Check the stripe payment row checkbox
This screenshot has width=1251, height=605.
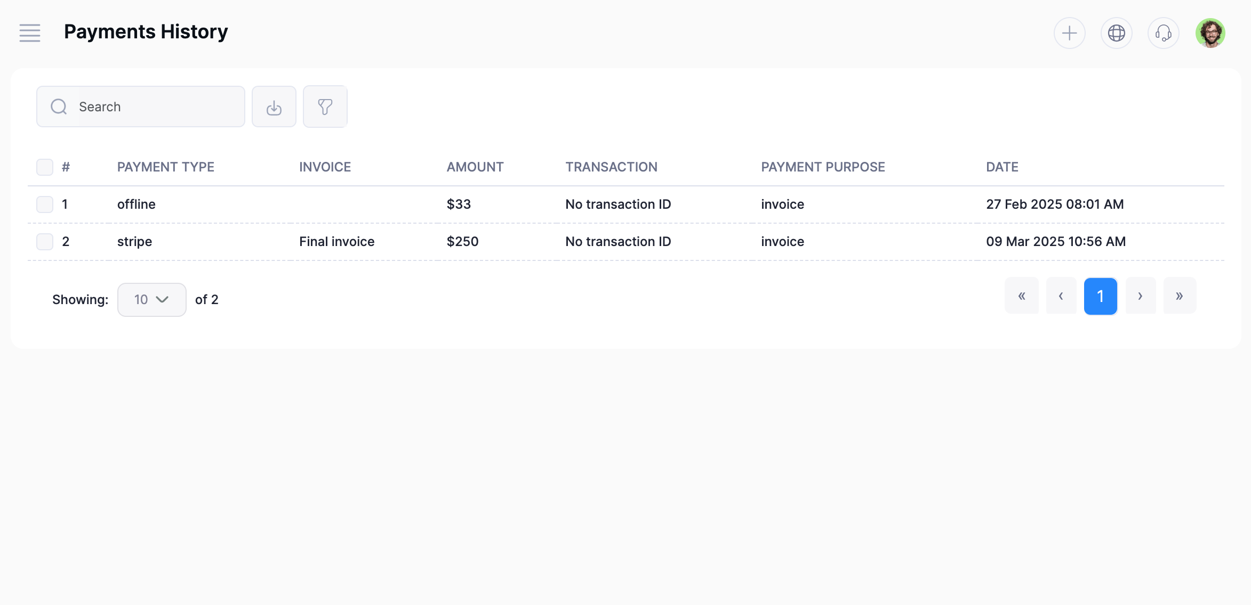tap(45, 242)
